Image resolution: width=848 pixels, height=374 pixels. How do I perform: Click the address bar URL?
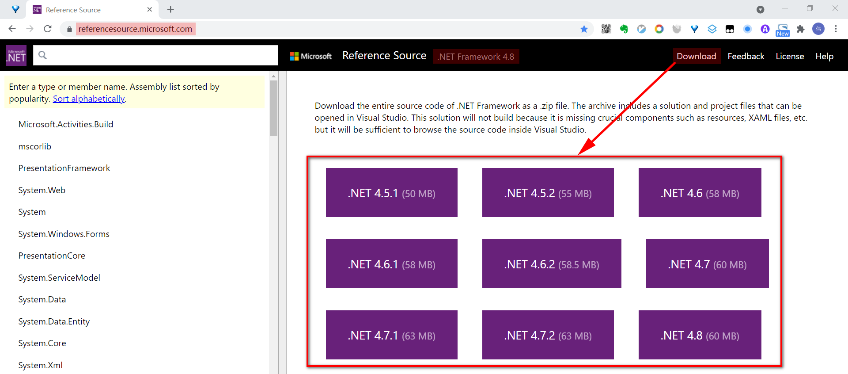tap(135, 29)
